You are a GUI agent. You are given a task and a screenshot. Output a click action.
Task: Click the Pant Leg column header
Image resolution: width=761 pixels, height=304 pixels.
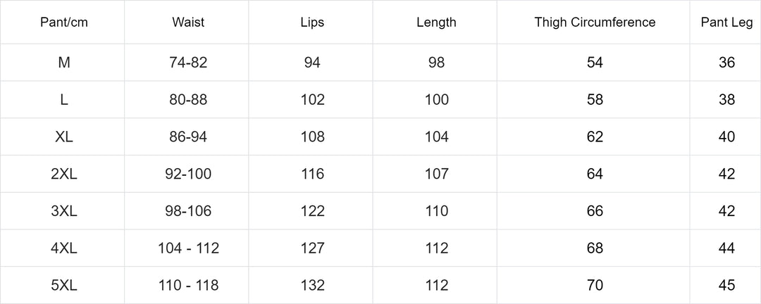[726, 23]
